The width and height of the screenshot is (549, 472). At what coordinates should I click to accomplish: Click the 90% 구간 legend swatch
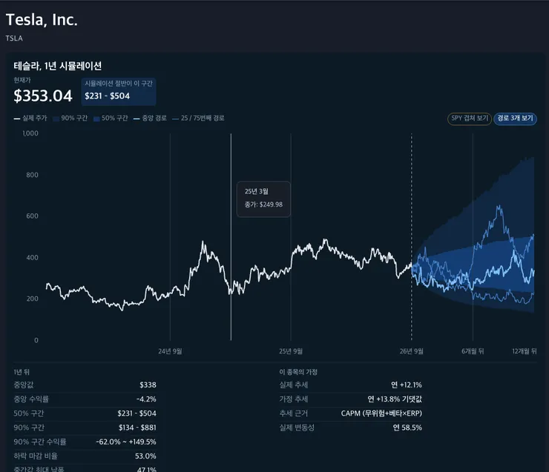(56, 119)
